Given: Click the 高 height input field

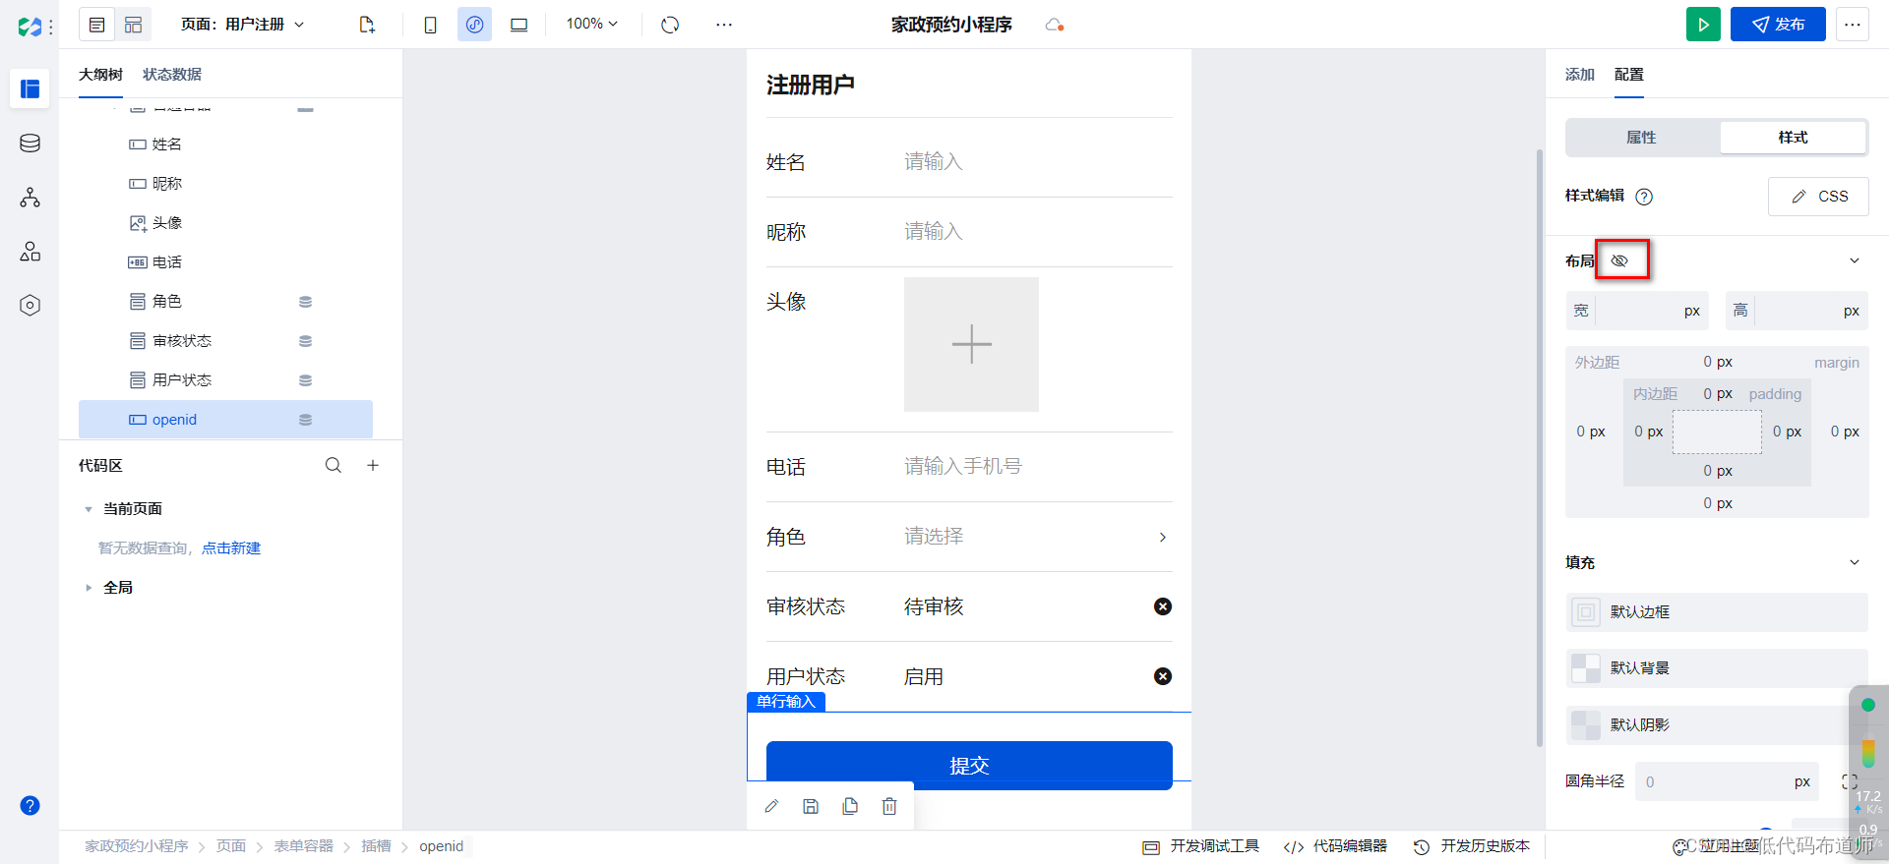Looking at the screenshot, I should pyautogui.click(x=1797, y=311).
